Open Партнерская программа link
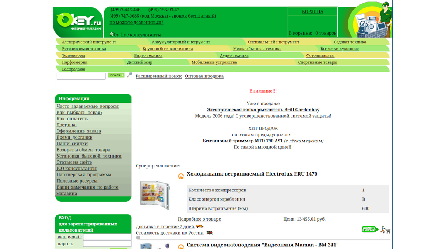Screen dimensions: 442x249 [84, 175]
